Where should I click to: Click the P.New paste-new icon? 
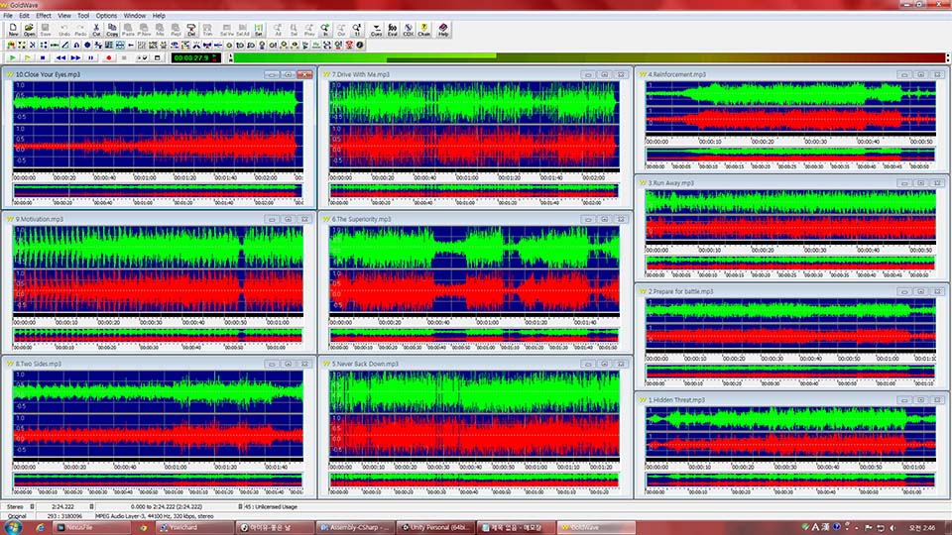coord(144,30)
